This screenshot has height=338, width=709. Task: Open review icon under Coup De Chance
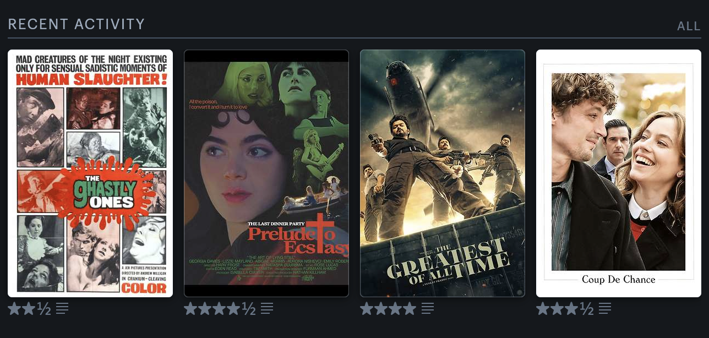point(605,309)
